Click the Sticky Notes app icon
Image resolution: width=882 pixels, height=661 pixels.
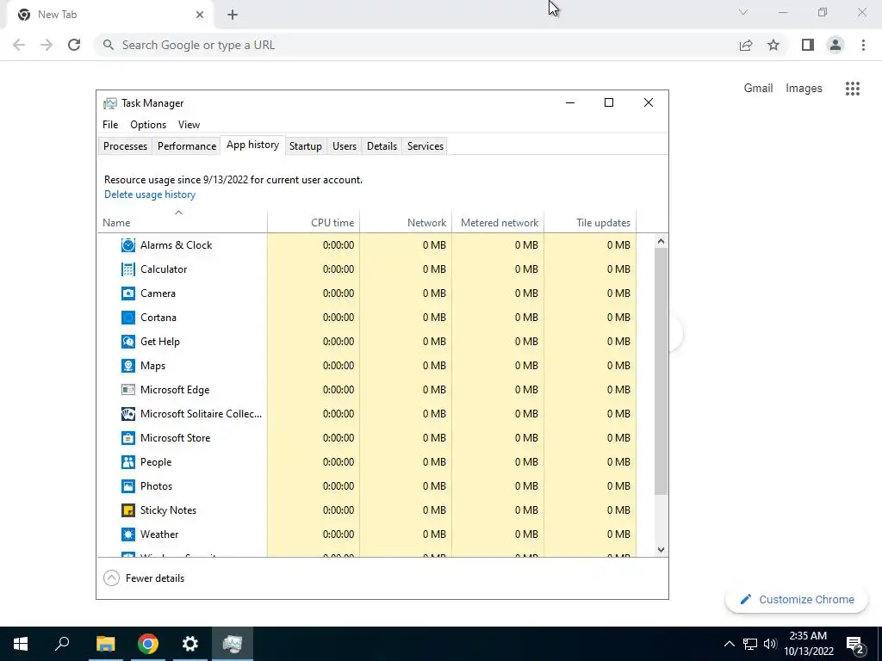coord(128,510)
